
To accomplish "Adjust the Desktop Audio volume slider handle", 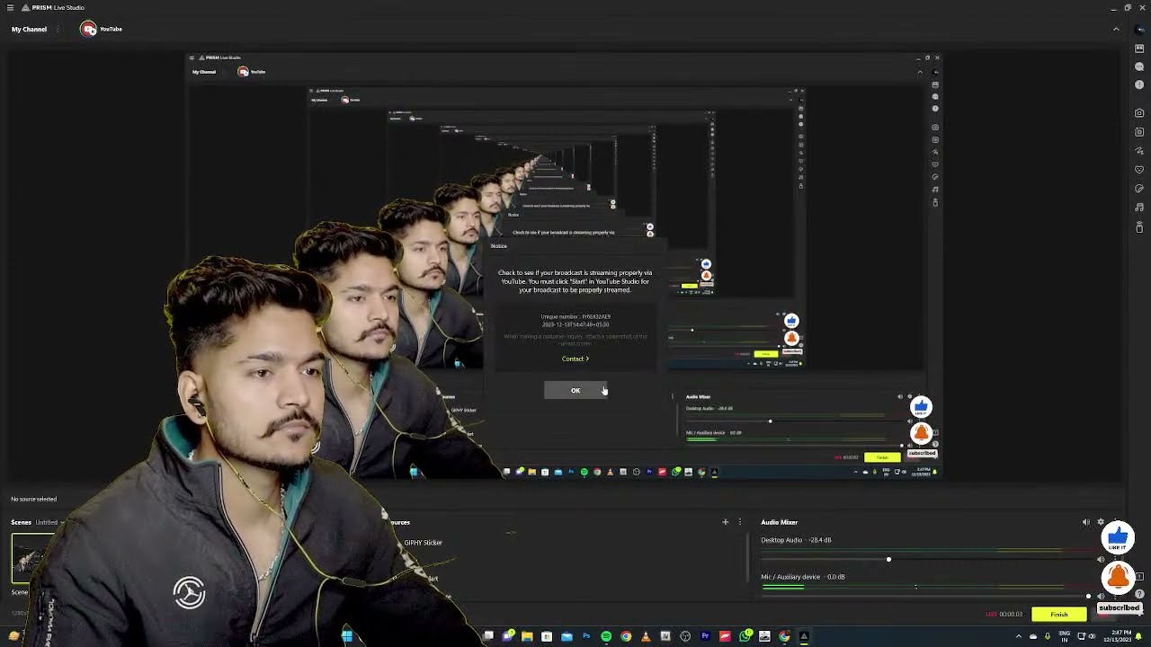I will point(888,560).
